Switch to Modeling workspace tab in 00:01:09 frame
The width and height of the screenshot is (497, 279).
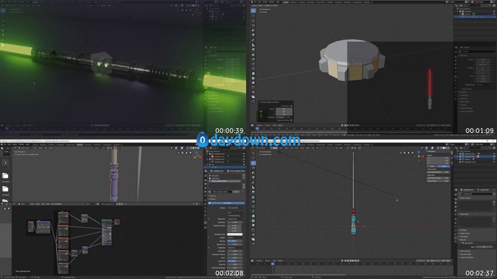[293, 2]
